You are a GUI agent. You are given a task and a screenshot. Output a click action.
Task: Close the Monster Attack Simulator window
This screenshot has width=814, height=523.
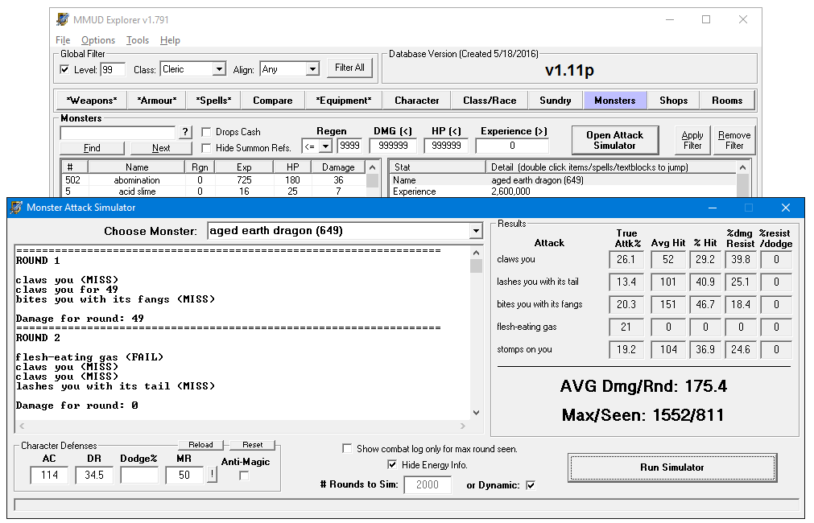786,208
